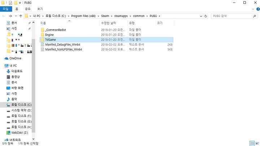Select the _CommonRedist folder icon
The height and width of the screenshot is (146, 260).
(43, 30)
